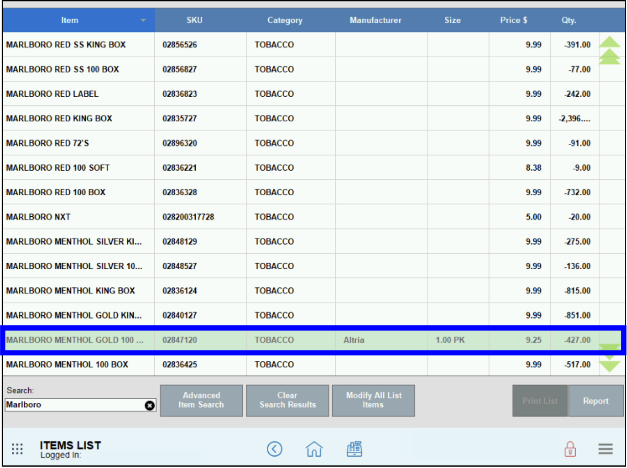Open Advanced Item Search

[201, 400]
